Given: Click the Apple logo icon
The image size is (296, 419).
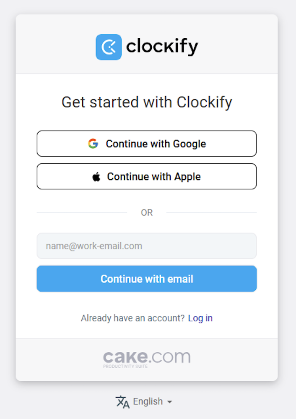Looking at the screenshot, I should 96,177.
